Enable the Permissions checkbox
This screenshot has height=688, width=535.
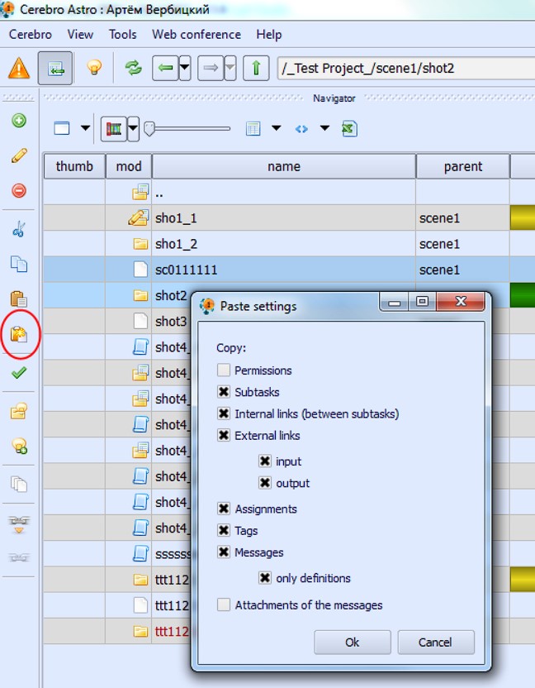coord(224,370)
